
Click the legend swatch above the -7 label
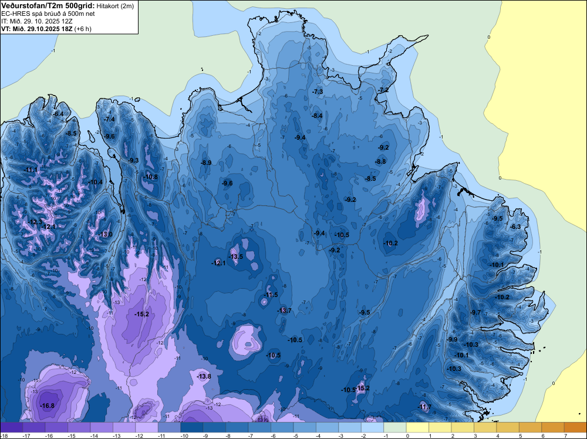click(259, 427)
